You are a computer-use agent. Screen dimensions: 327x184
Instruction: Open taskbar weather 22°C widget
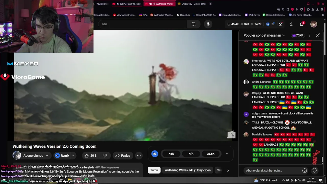pos(266,180)
